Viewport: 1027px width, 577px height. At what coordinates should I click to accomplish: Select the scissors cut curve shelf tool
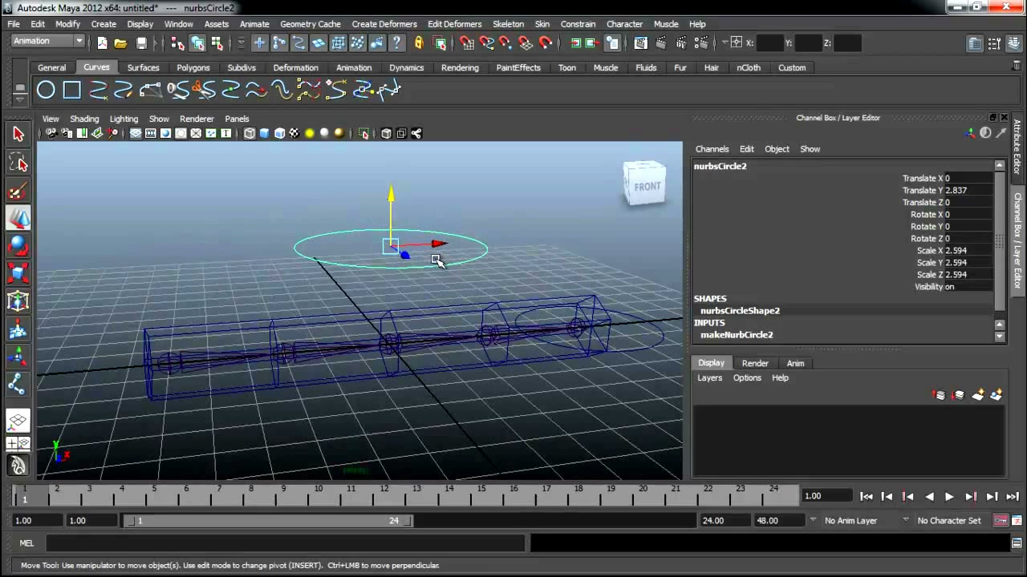point(204,91)
